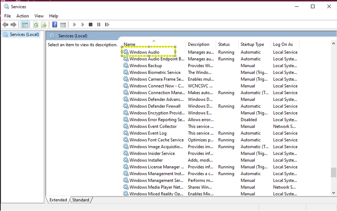Click the gear icon of Windows Biometric Service
The image size is (337, 211).
(x=126, y=72)
